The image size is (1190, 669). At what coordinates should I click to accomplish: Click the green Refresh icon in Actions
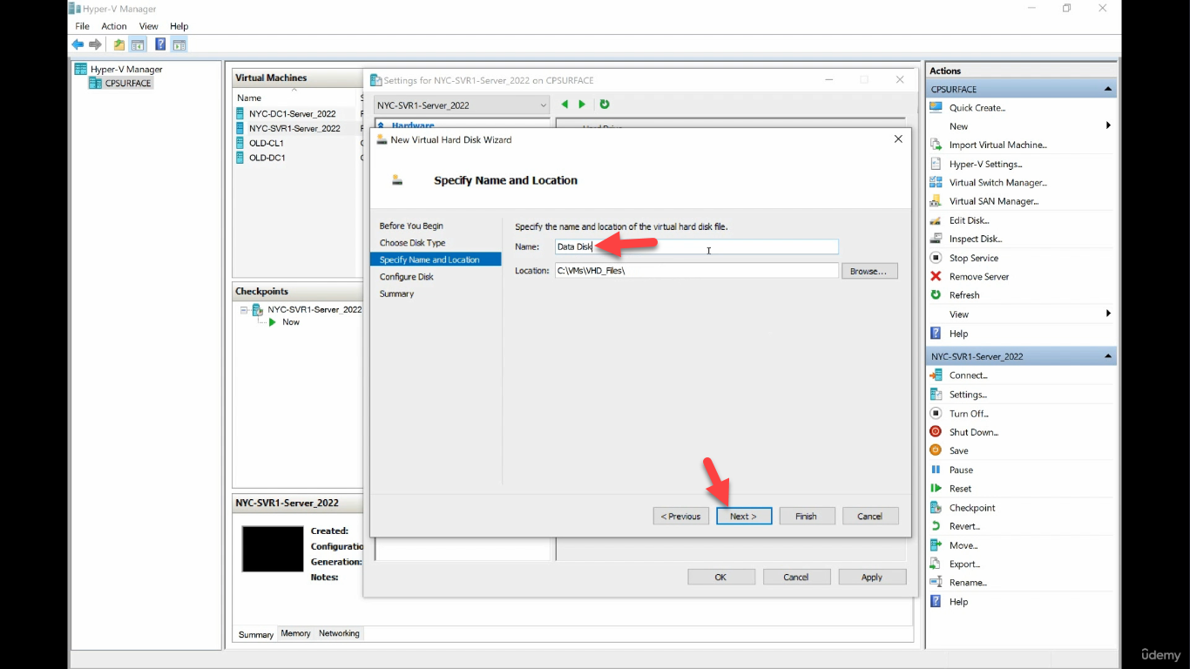(936, 294)
